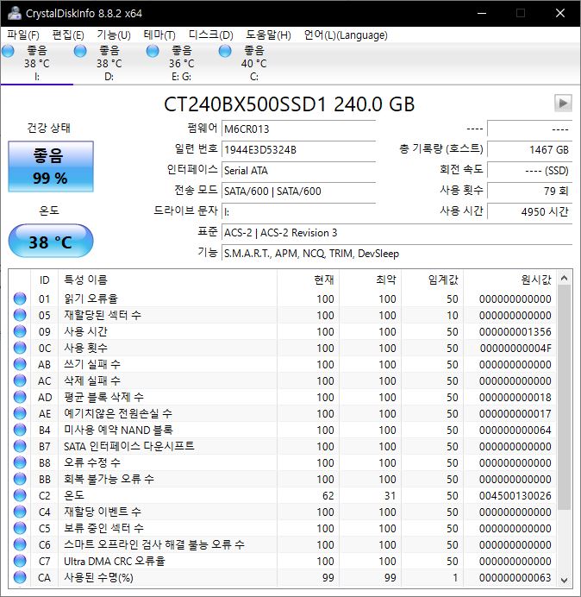The height and width of the screenshot is (597, 581).
Task: Click status orb for ID C5 보류 중인 섹터 수
Action: [20, 528]
